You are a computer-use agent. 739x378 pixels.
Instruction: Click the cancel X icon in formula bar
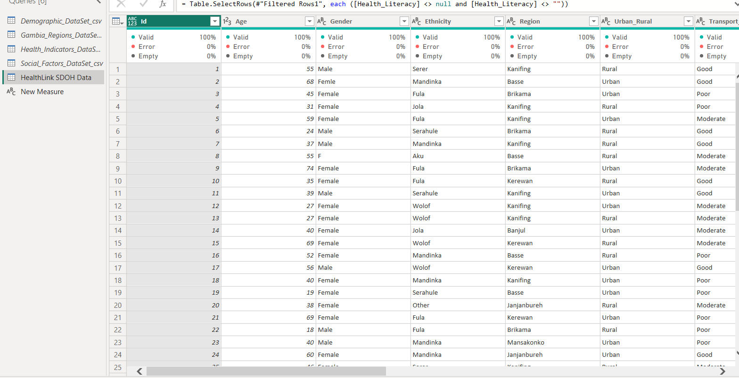click(x=121, y=4)
